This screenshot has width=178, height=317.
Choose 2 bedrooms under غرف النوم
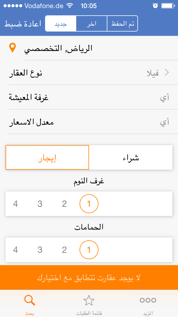pyautogui.click(x=64, y=204)
